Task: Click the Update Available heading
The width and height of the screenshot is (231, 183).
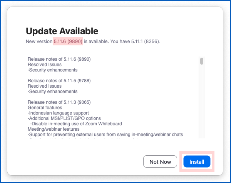Action: [62, 31]
